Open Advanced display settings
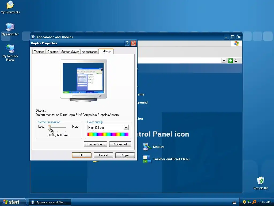Image resolution: width=274 pixels, height=206 pixels. (120, 144)
